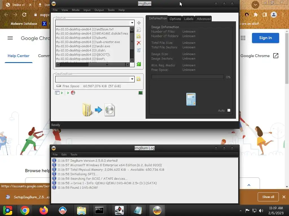This screenshot has width=289, height=216.
Task: Dismiss the downloads bar with its X
Action: pos(284,197)
